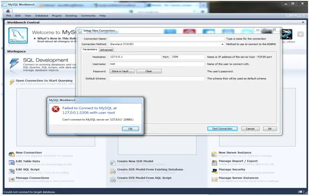
Task: Click the Edit Table Data icon
Action: (12, 163)
